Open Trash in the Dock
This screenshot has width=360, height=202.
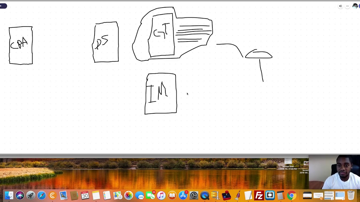351,195
